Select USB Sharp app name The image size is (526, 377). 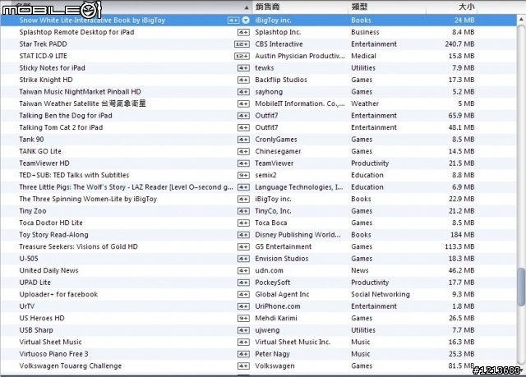(36, 330)
